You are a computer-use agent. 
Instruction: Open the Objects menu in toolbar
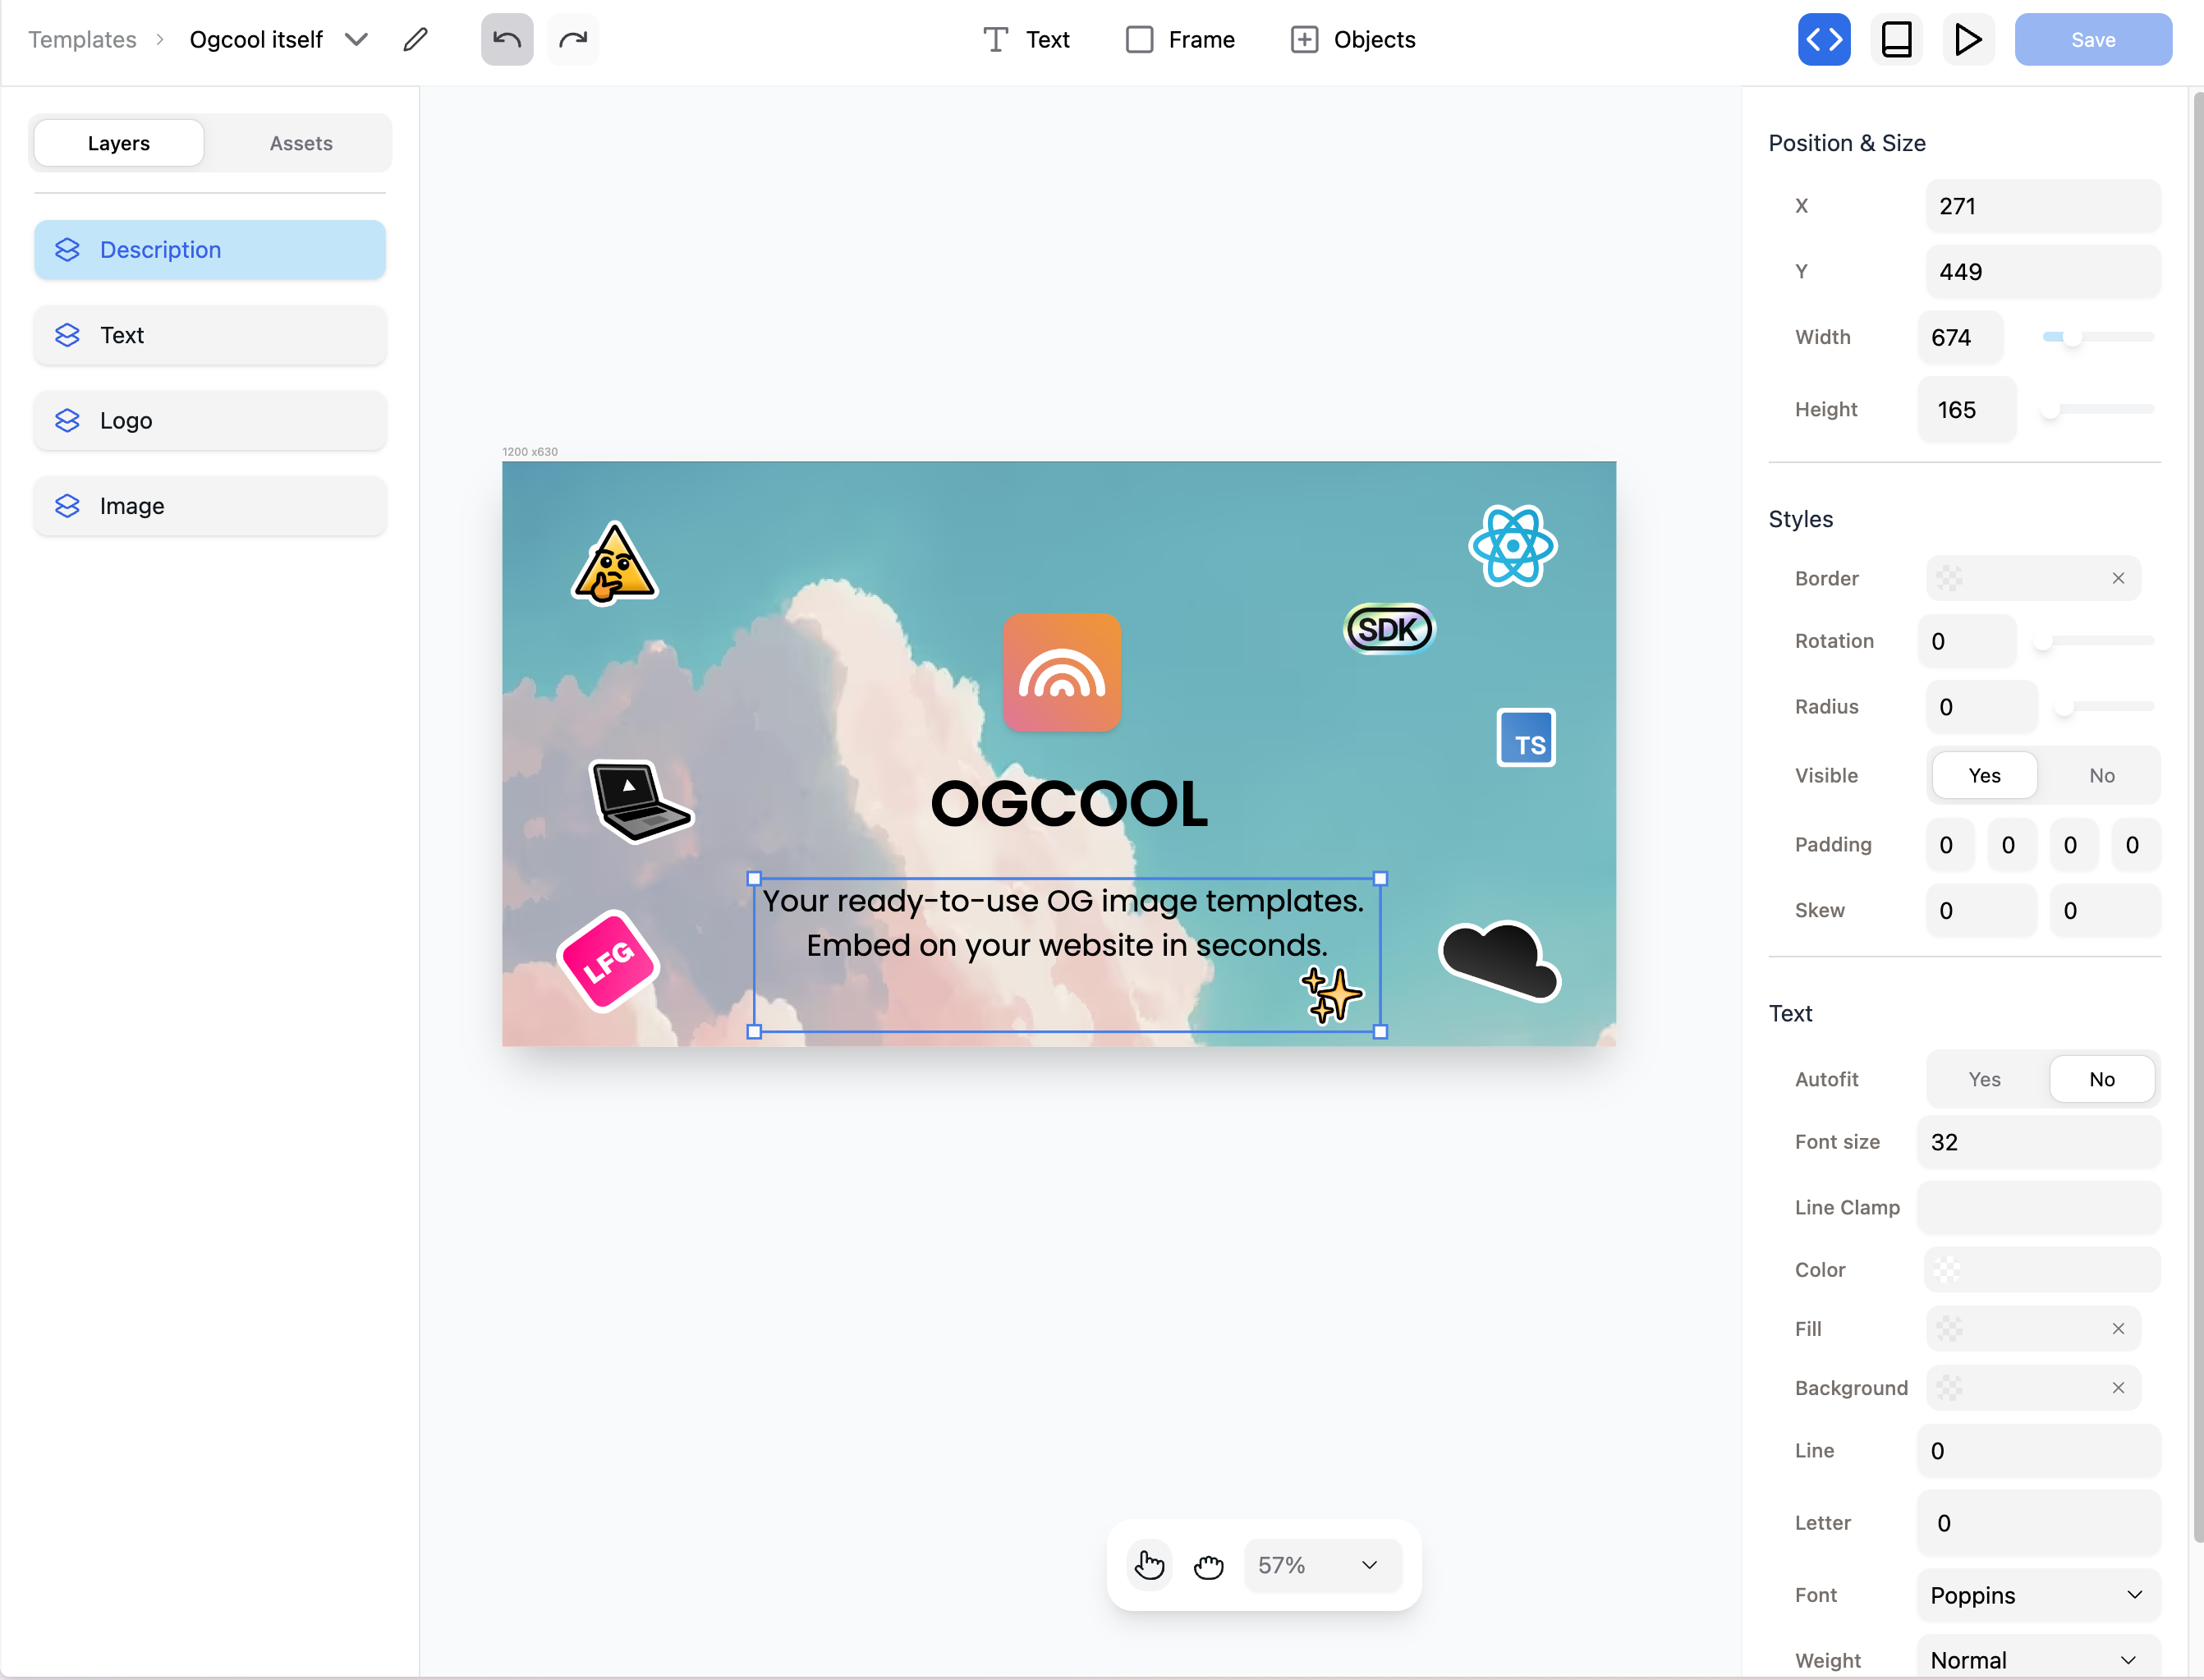click(x=1353, y=40)
